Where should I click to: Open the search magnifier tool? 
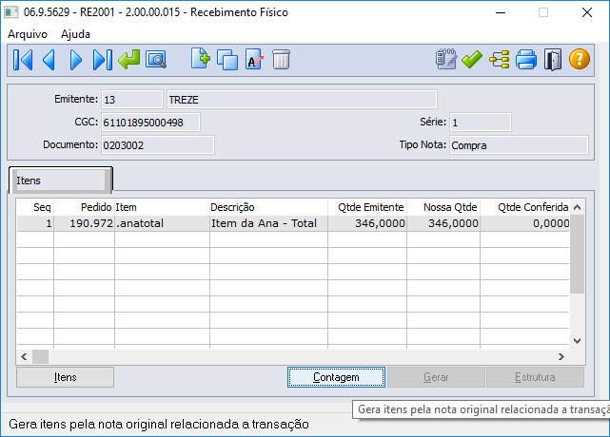point(156,60)
